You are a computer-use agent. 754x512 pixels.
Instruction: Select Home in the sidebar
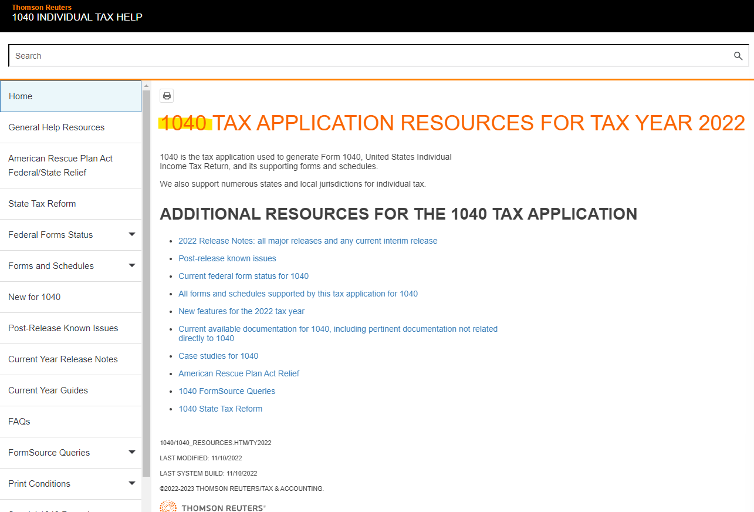tap(70, 96)
